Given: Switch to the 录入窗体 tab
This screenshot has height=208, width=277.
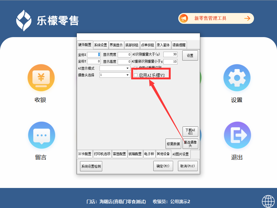Looking at the screenshot, I should [x=163, y=45].
